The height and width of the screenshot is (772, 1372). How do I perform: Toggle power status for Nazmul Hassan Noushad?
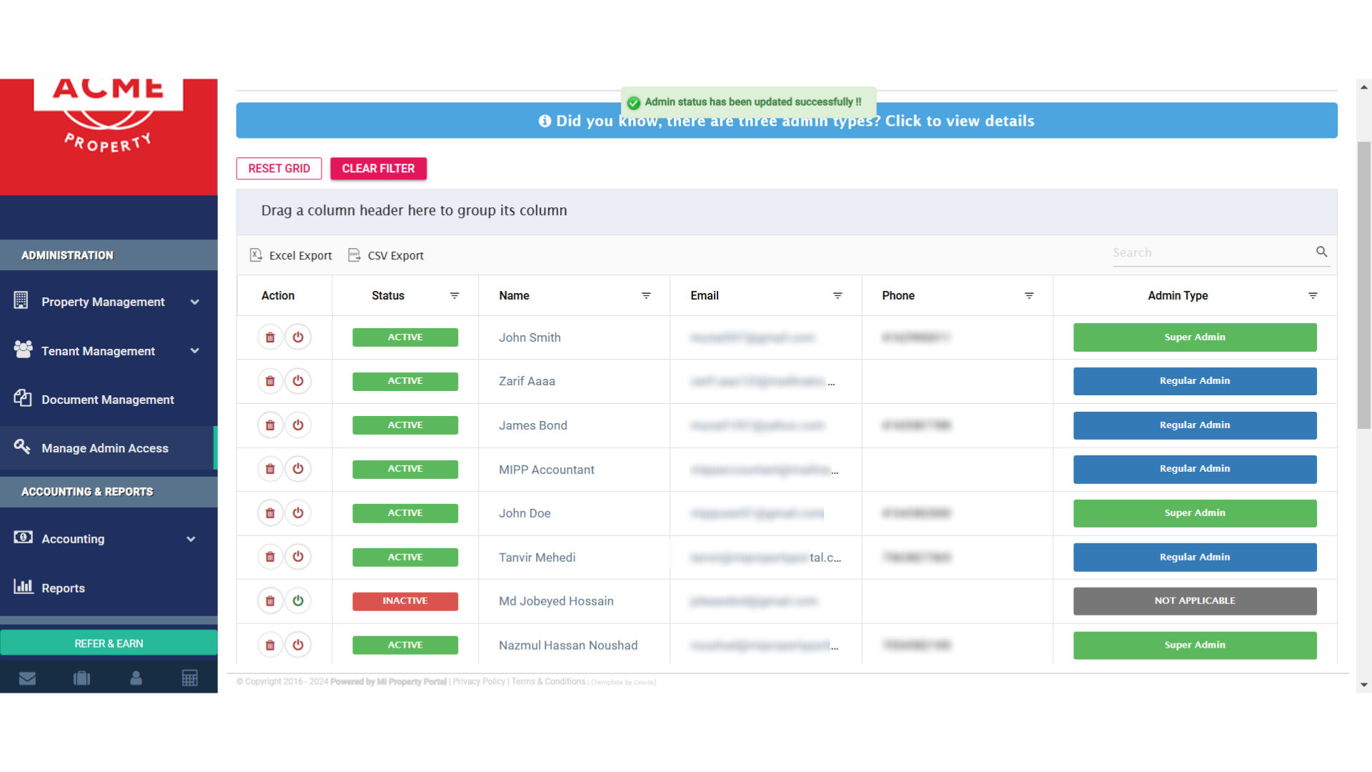[x=298, y=645]
